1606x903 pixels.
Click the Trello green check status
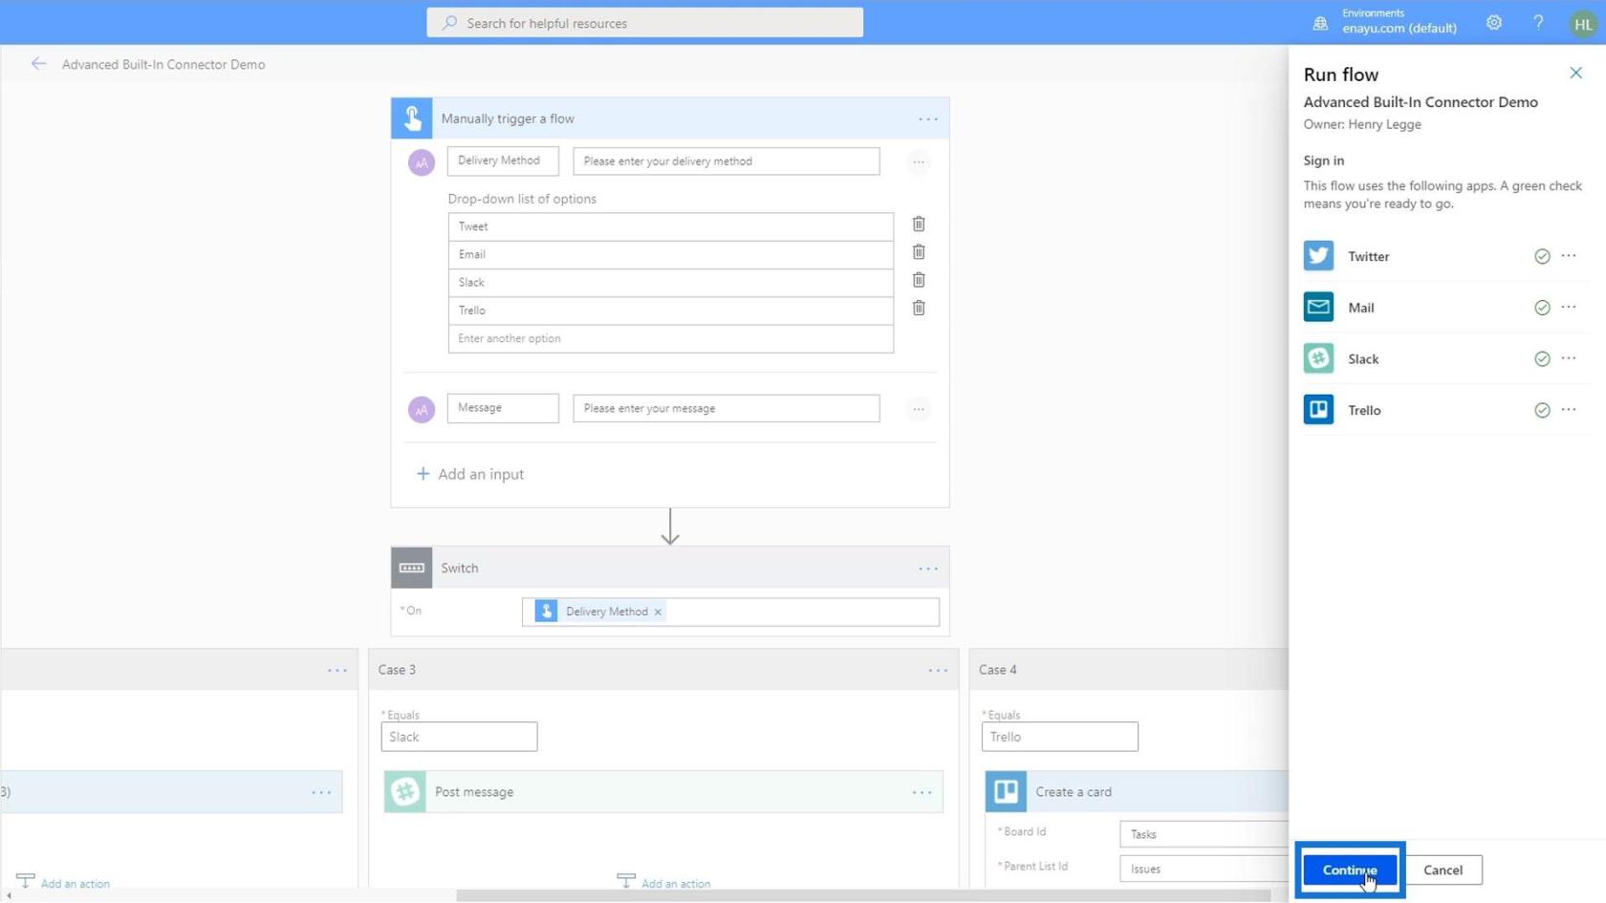tap(1542, 410)
